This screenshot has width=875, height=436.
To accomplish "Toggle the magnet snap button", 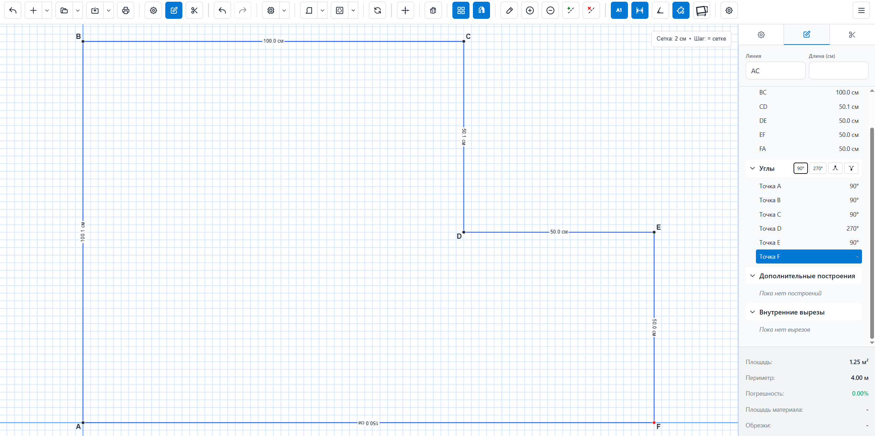I will pos(481,10).
